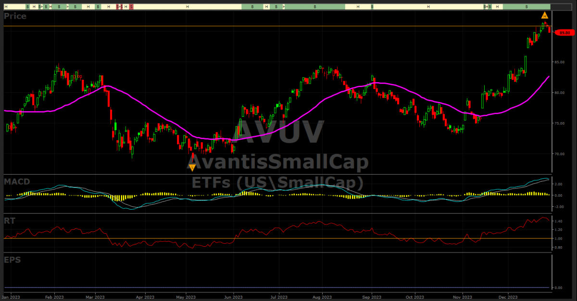Click the orange up-triangle buy marker at chart top
The height and width of the screenshot is (301, 577).
[x=545, y=15]
